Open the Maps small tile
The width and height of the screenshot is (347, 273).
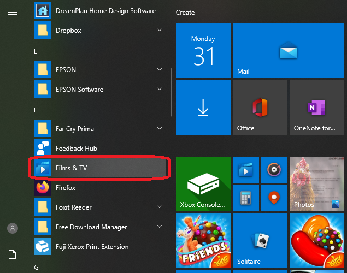tap(274, 198)
